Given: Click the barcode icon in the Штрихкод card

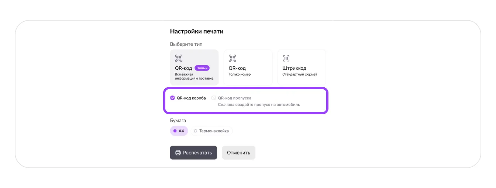Looking at the screenshot, I should tap(286, 58).
